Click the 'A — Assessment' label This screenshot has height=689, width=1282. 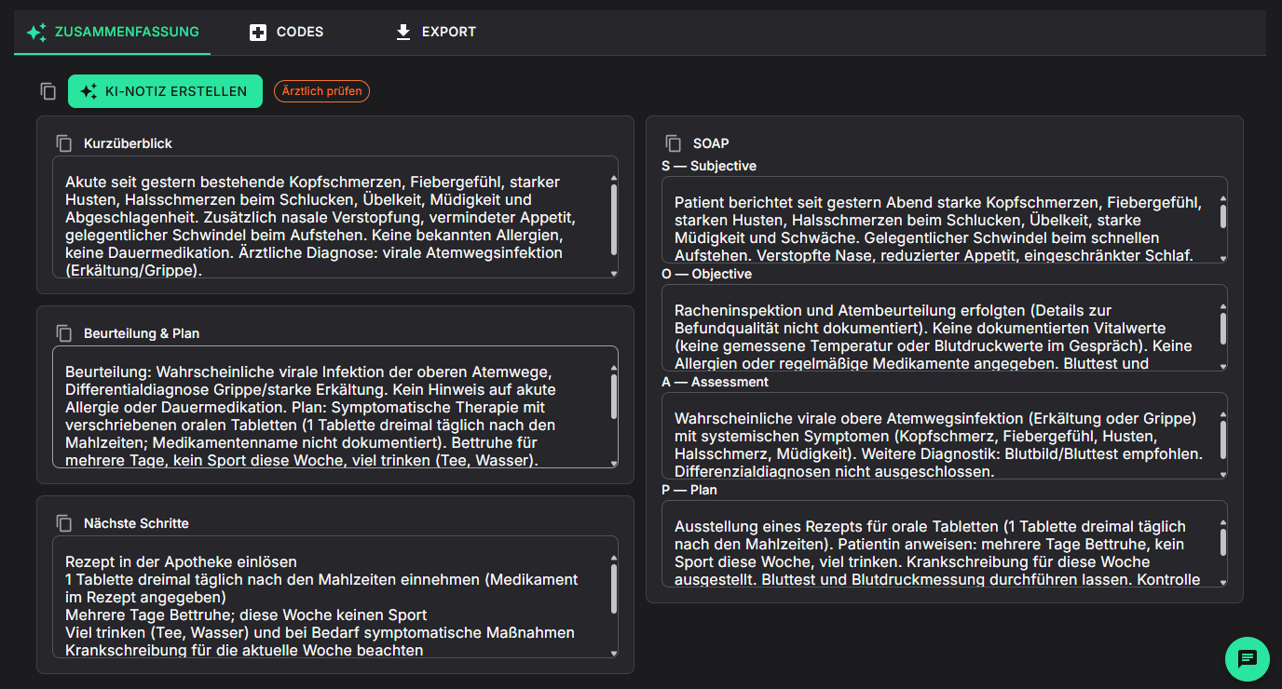tap(715, 382)
